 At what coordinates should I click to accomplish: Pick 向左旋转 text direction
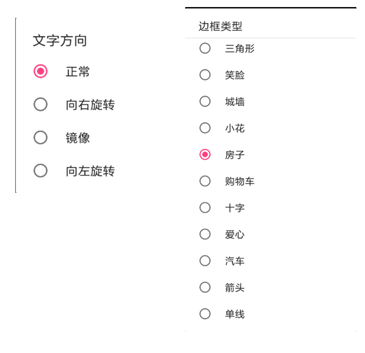coord(41,171)
